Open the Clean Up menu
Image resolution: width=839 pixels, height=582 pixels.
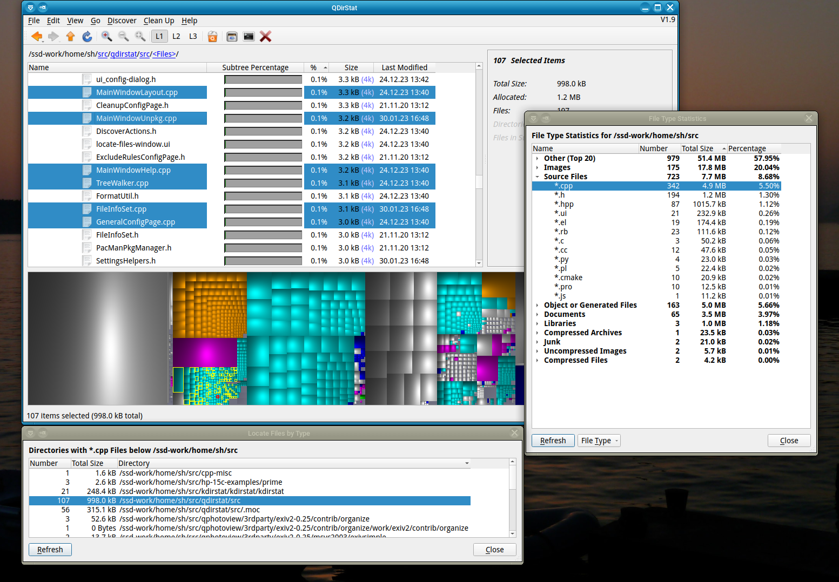159,21
